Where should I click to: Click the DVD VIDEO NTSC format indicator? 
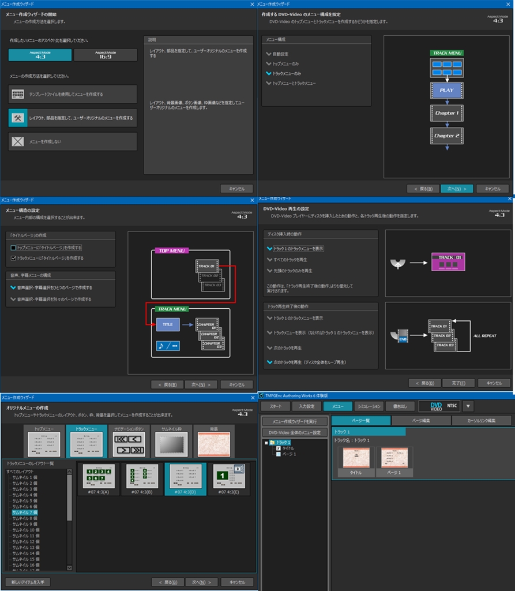pos(440,406)
